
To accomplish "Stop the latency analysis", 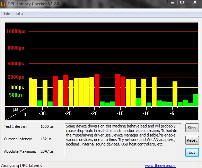I will coord(192,128).
